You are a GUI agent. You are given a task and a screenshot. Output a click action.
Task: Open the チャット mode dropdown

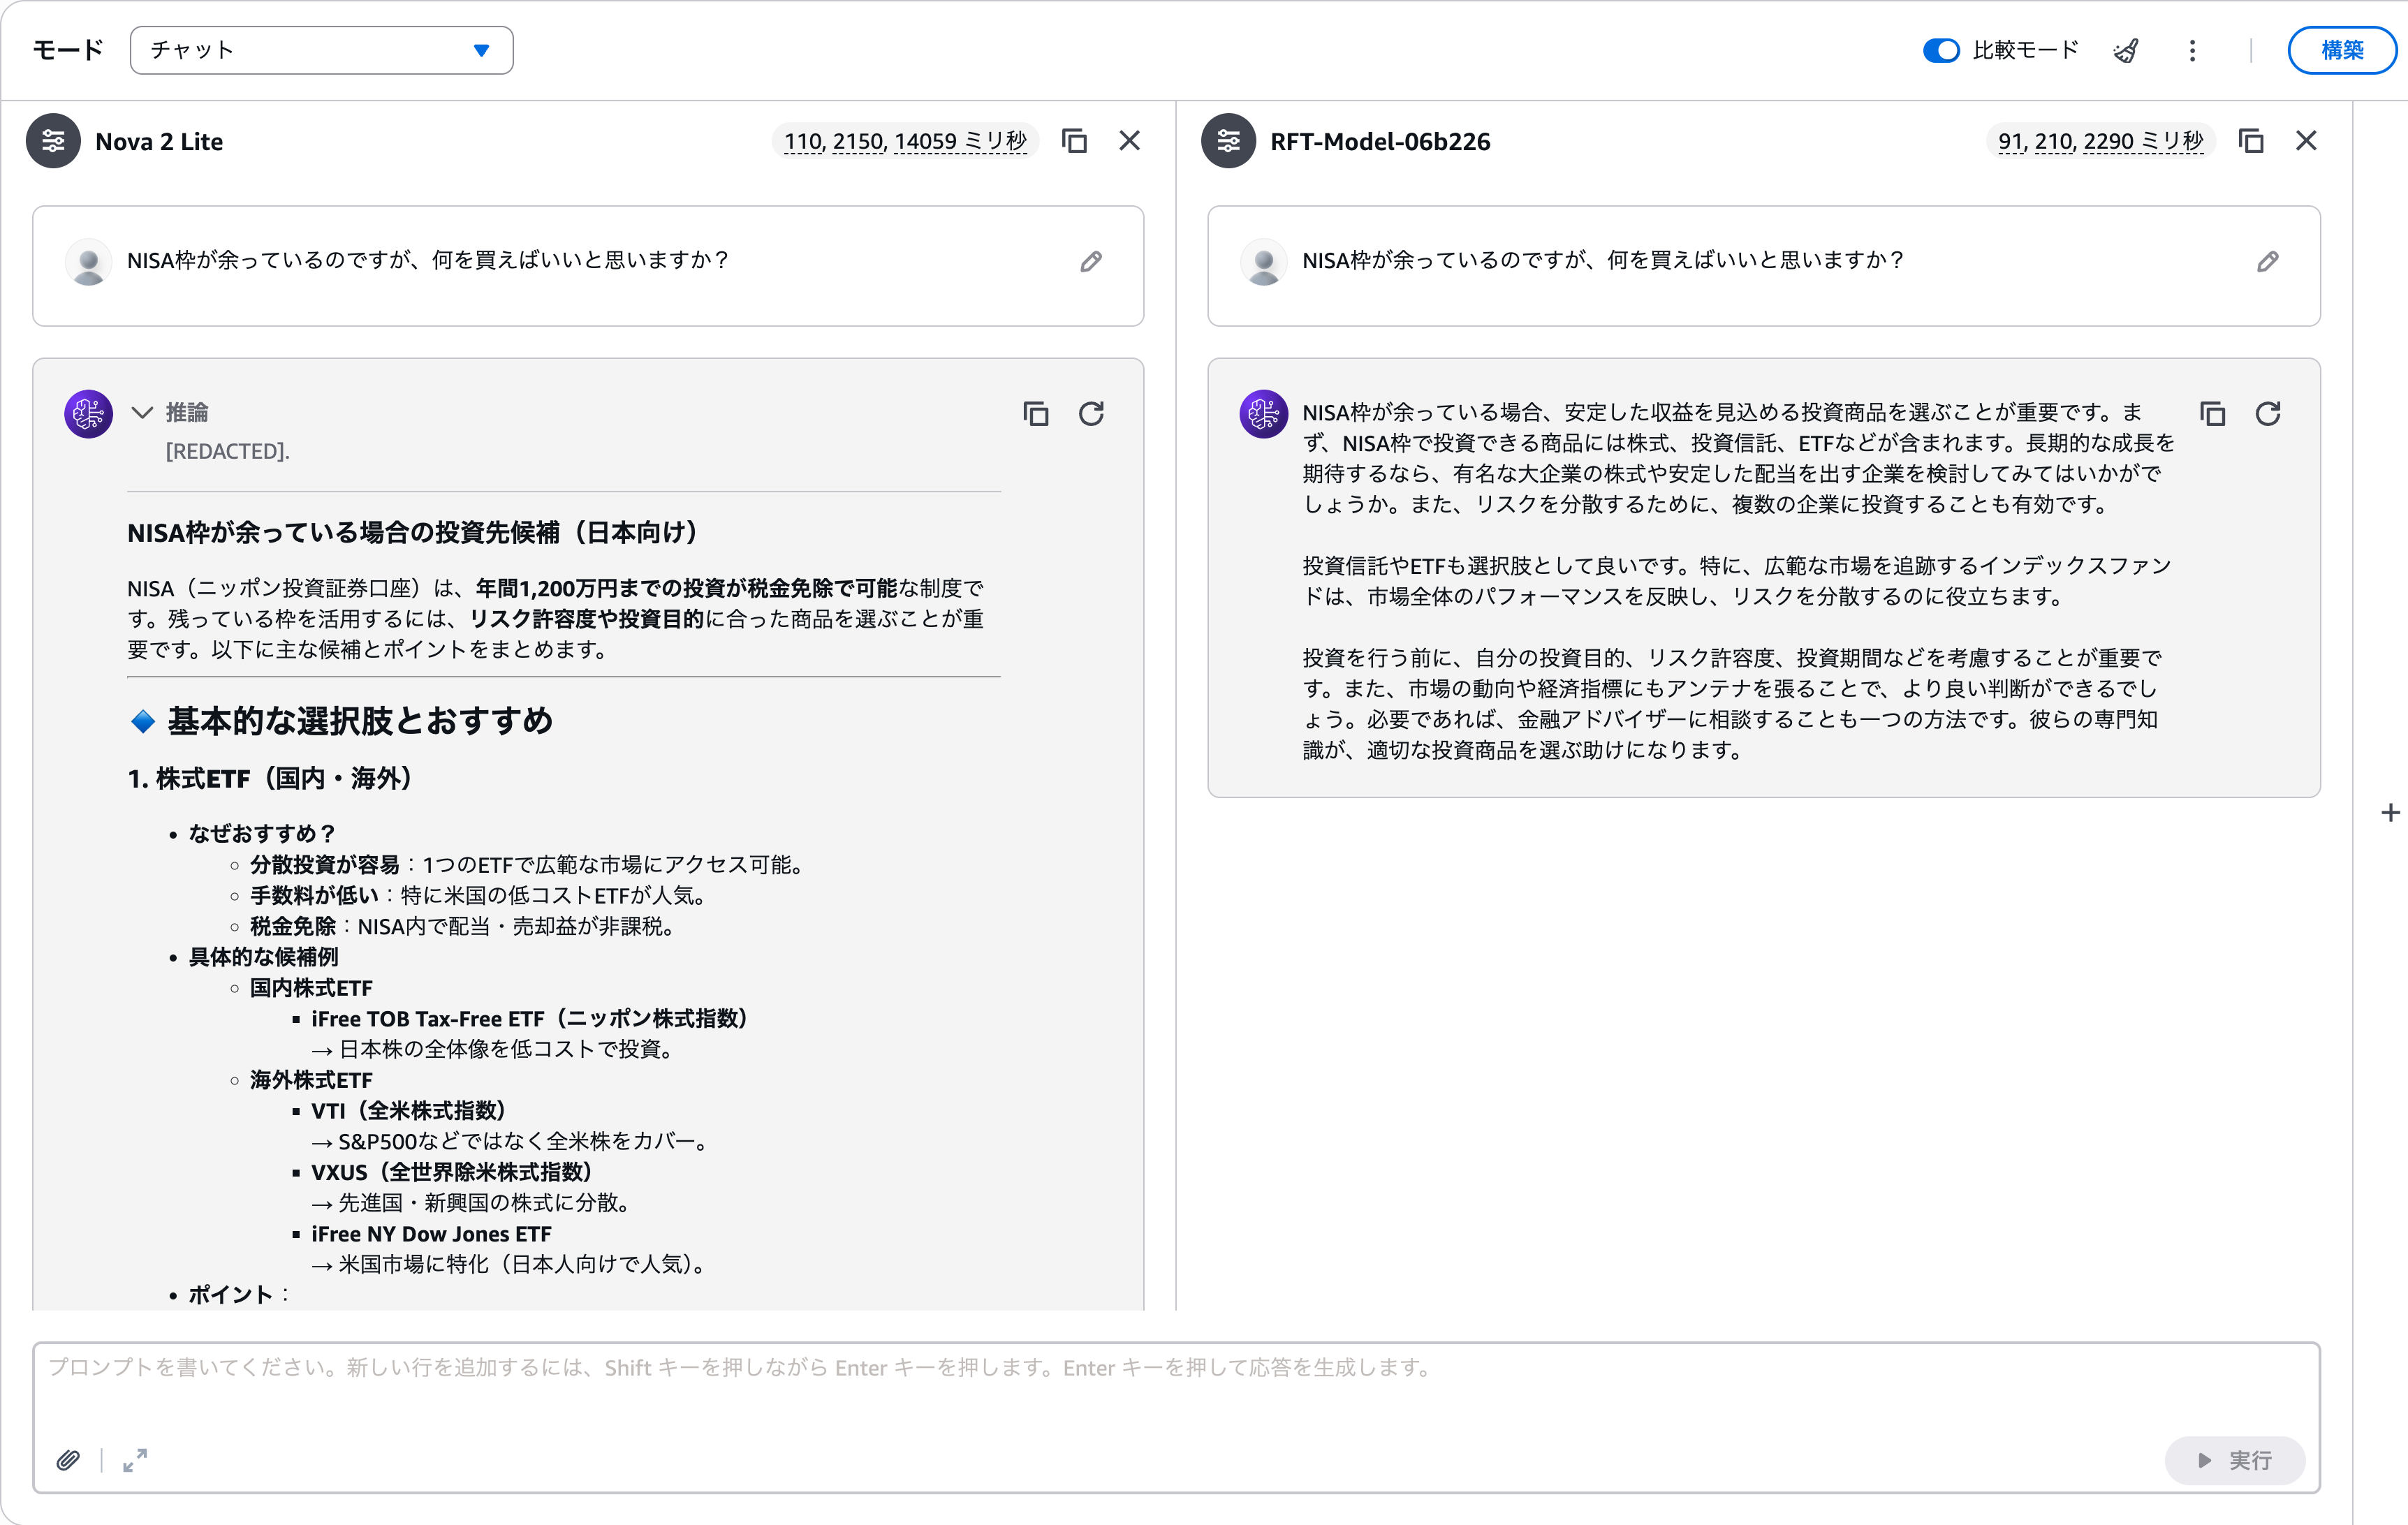click(x=321, y=50)
